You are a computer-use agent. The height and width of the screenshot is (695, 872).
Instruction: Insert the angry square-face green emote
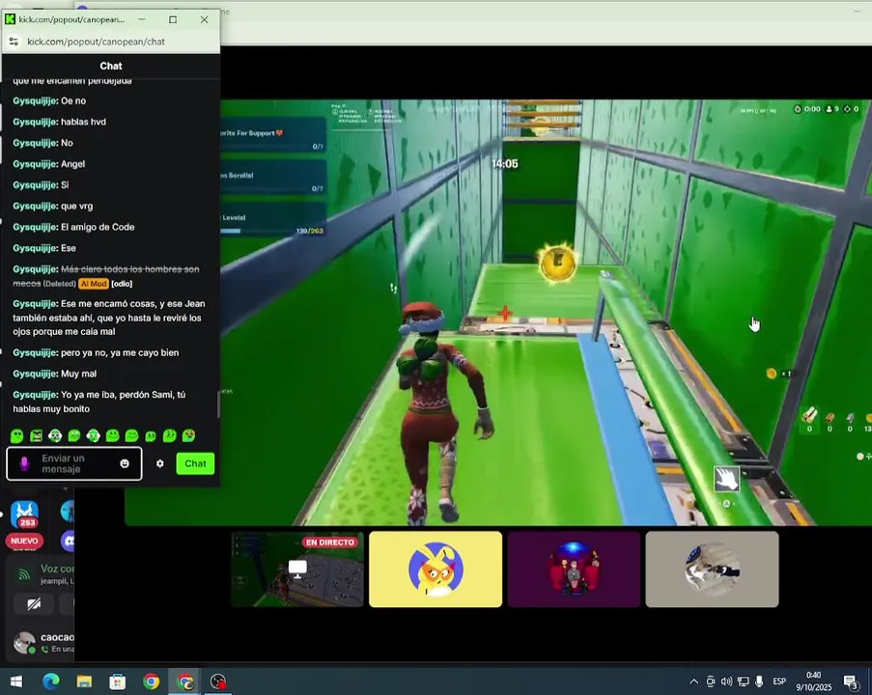tap(36, 435)
